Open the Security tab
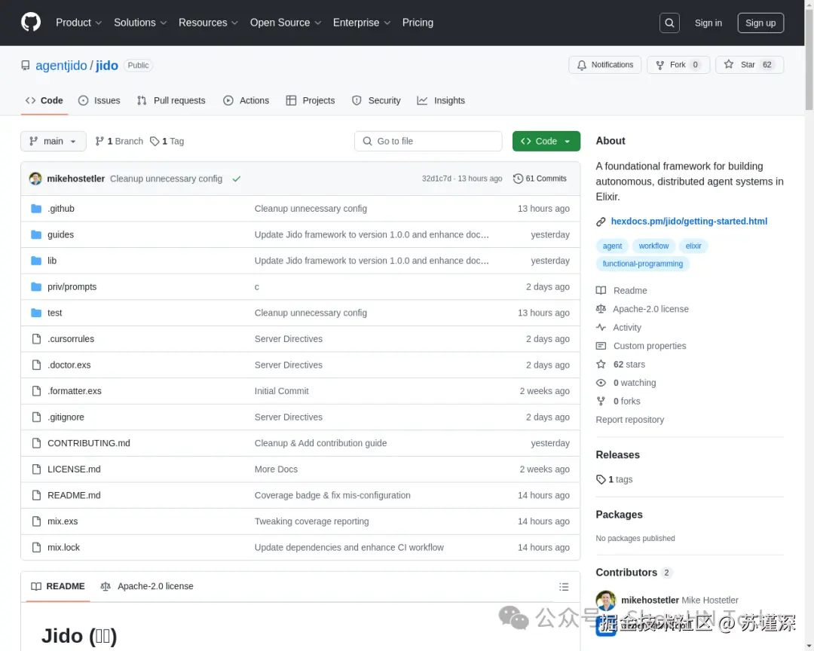 coord(376,101)
